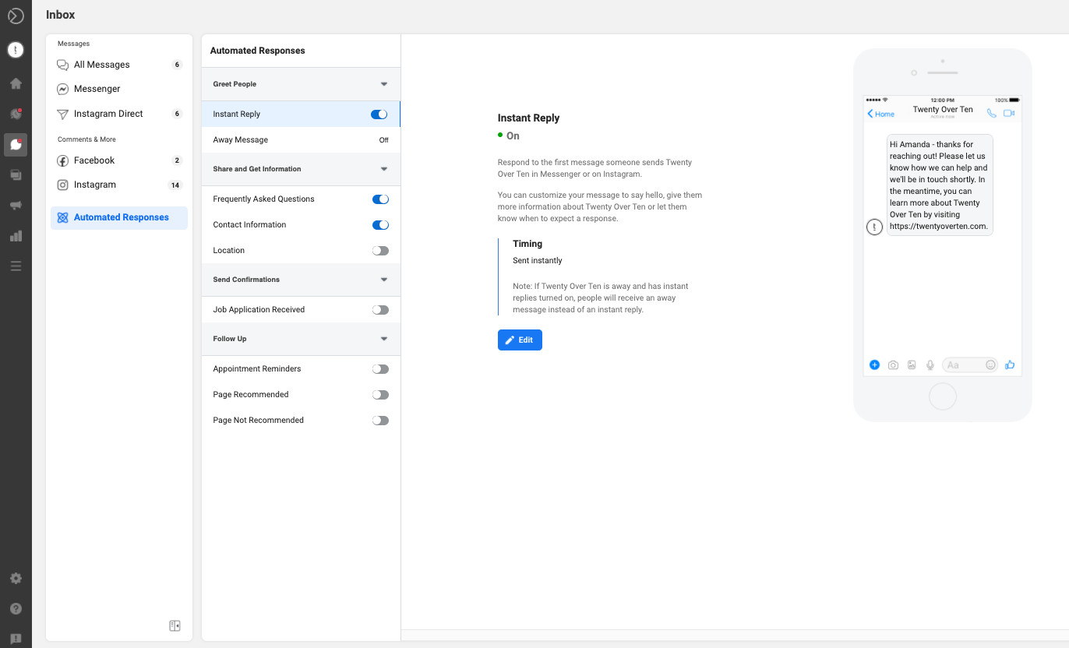Open Facebook comments in the inbox menu
This screenshot has height=648, width=1069.
pos(119,160)
